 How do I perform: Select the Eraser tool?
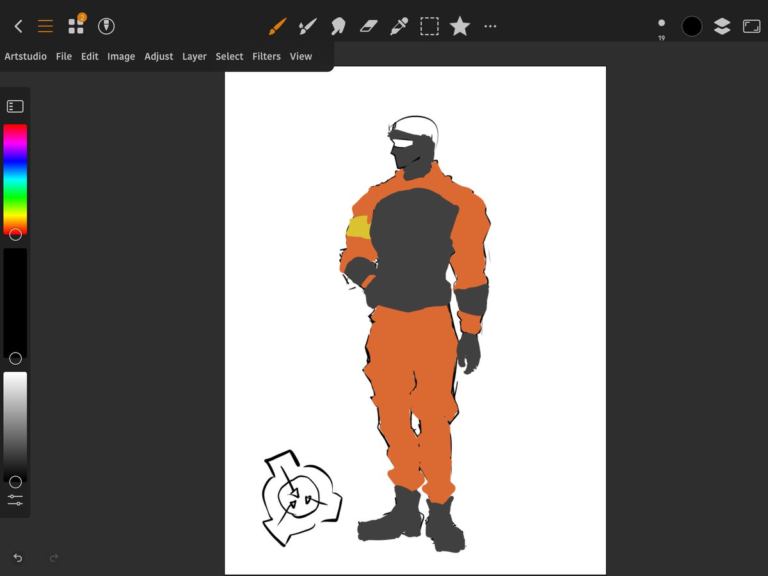(x=369, y=26)
